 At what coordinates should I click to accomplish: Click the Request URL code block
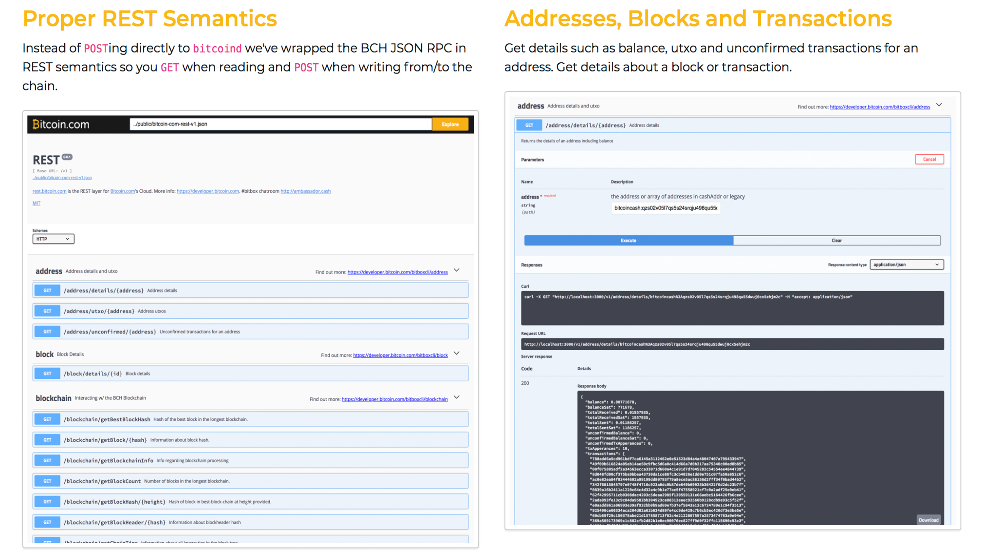(732, 344)
